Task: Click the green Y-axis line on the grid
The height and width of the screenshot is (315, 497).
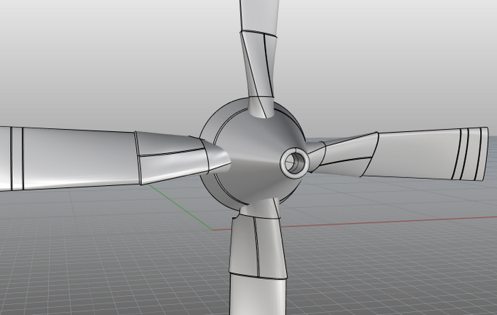Action: pos(181,206)
